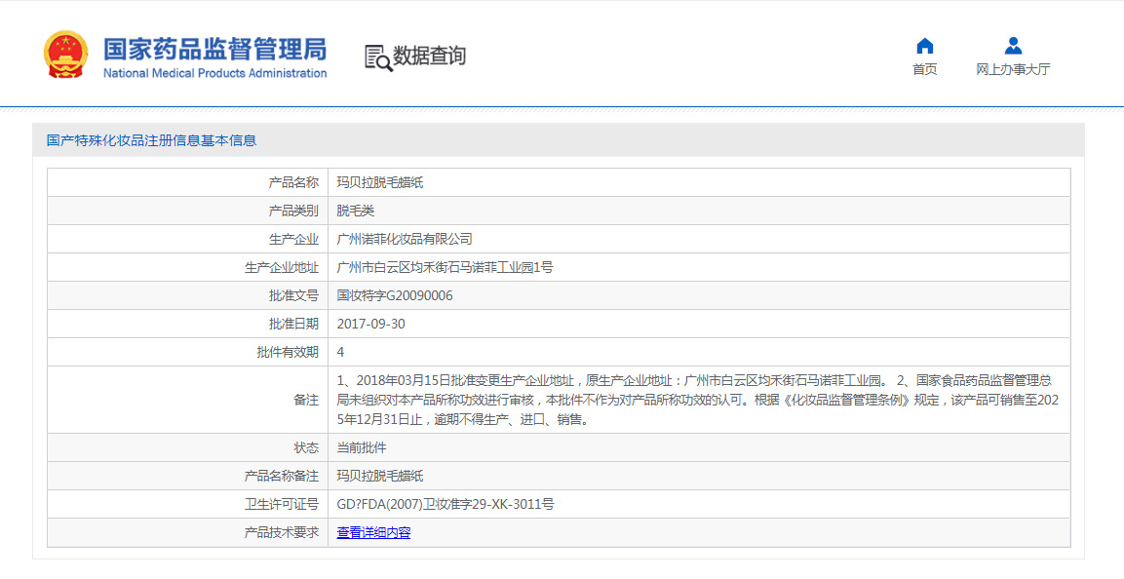
Task: Click the 首页 house icon
Action: click(925, 46)
